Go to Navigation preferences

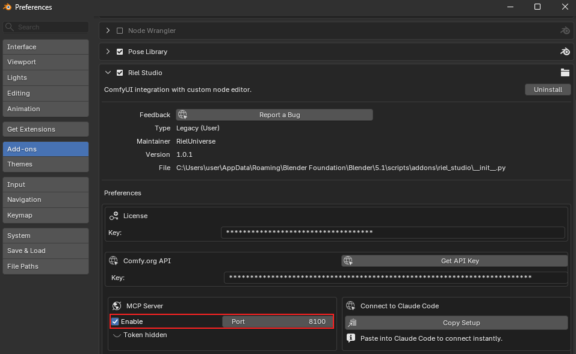point(46,200)
